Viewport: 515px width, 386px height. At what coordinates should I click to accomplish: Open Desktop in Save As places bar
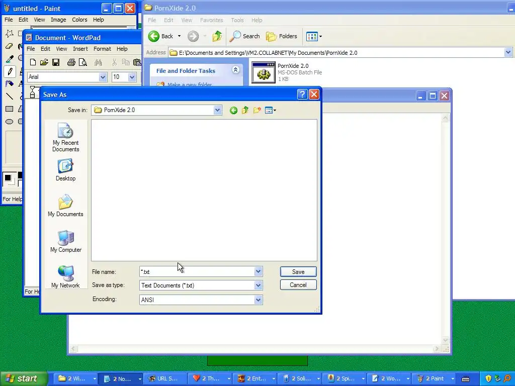pos(66,170)
